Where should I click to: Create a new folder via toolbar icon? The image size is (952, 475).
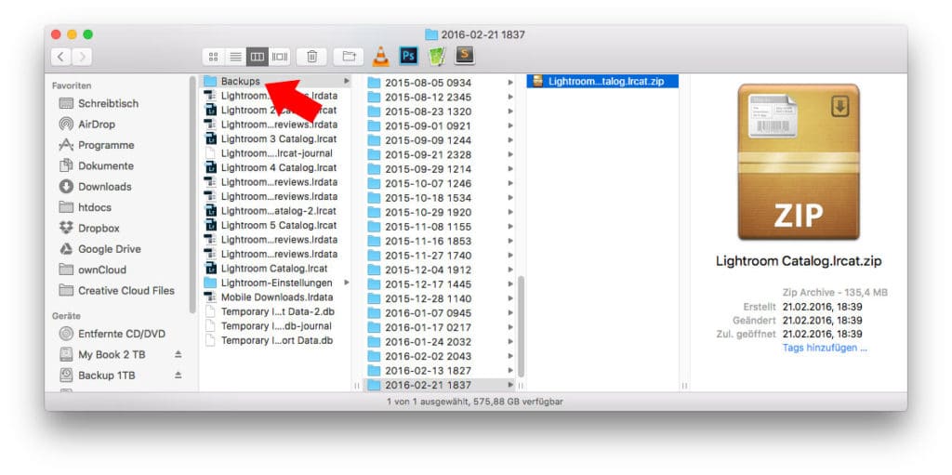click(x=349, y=57)
